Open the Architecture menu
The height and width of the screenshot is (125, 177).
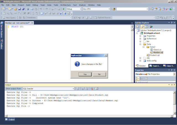tap(66, 5)
